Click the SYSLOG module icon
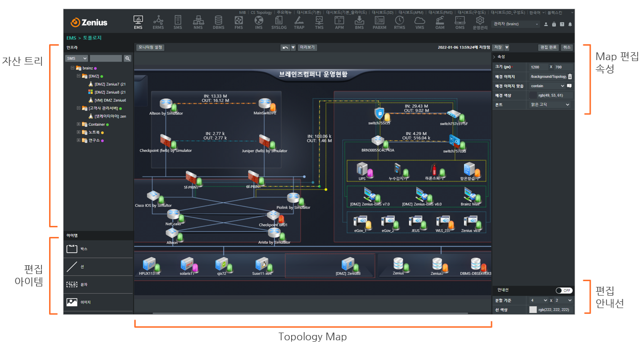The image size is (642, 347). pos(279,22)
